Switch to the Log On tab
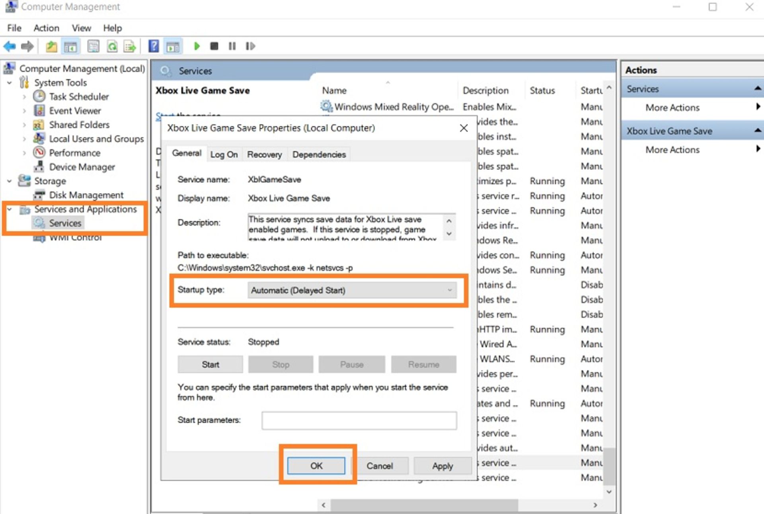 (x=224, y=154)
